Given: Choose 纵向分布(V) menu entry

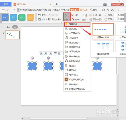Looking at the screenshot, I should tap(77, 61).
